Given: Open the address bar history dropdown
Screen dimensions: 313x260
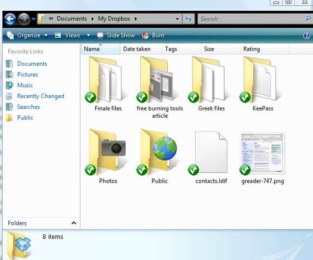Looking at the screenshot, I should pyautogui.click(x=178, y=19).
